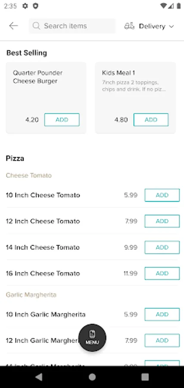Add 10 Inch Cheese Tomato pizza

[162, 195]
